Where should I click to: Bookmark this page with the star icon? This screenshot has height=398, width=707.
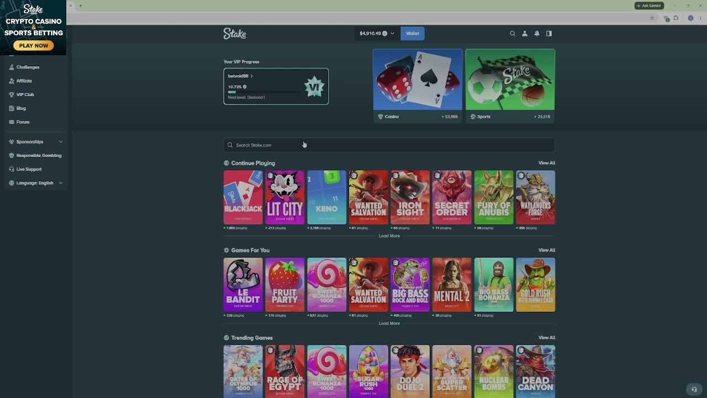[x=652, y=18]
